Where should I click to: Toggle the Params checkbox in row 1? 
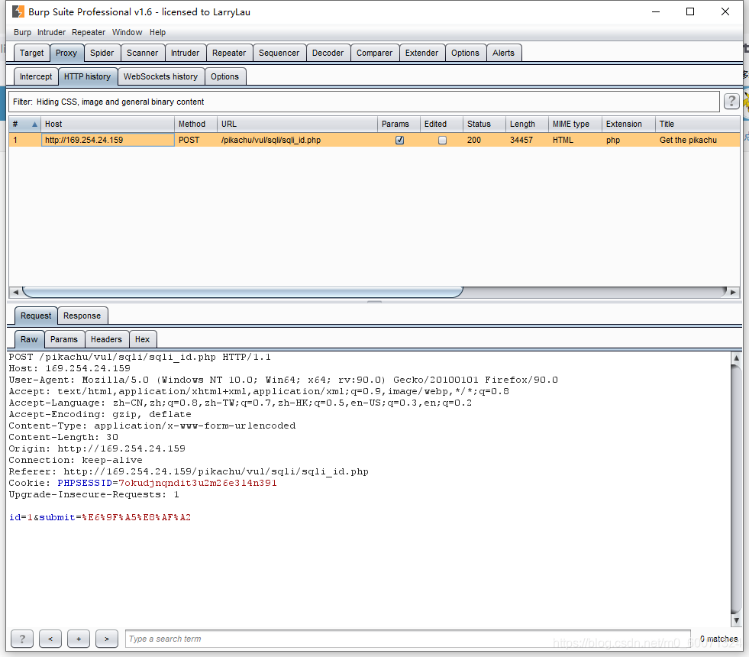400,140
